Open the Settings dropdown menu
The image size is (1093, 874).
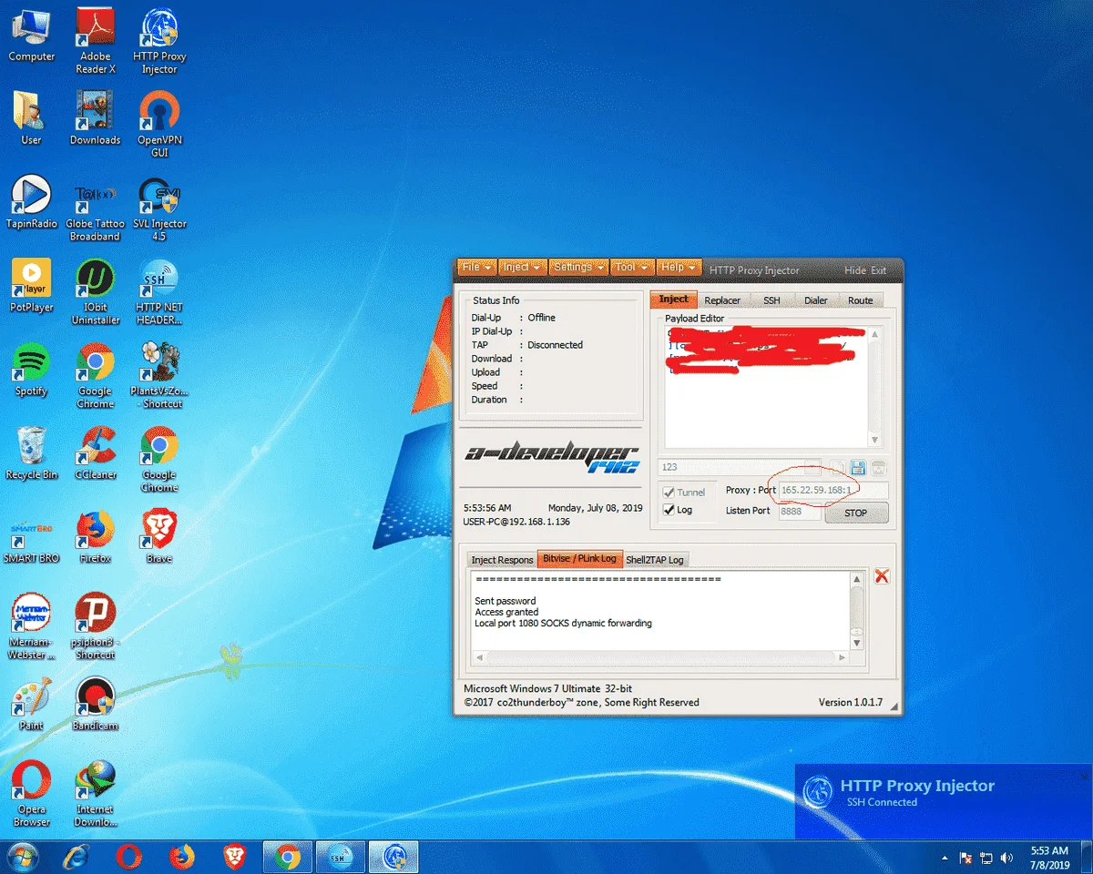(579, 268)
